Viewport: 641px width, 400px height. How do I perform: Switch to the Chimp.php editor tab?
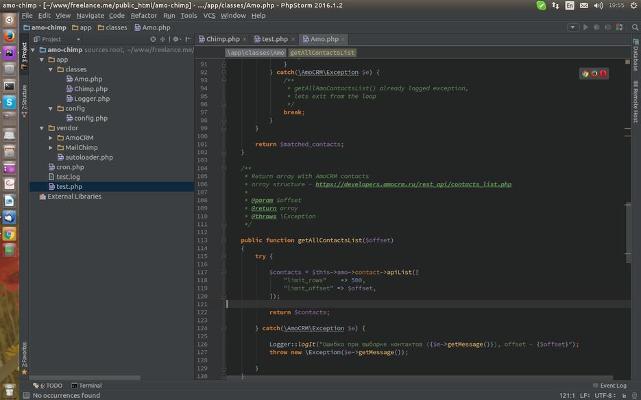tap(223, 39)
